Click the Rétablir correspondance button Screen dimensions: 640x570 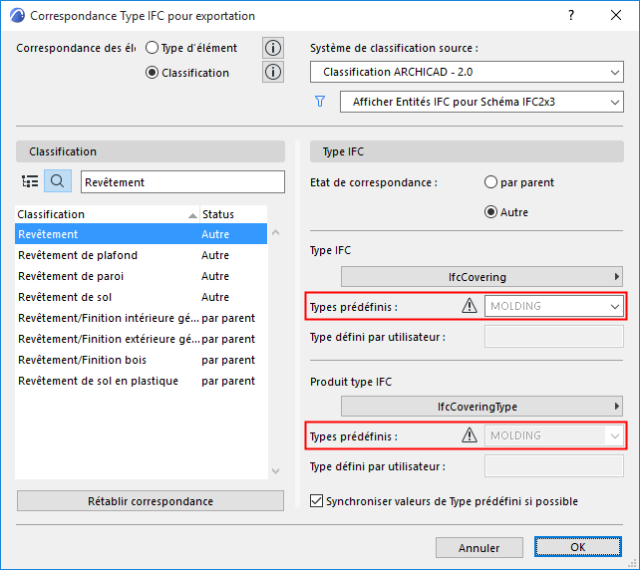coord(151,501)
